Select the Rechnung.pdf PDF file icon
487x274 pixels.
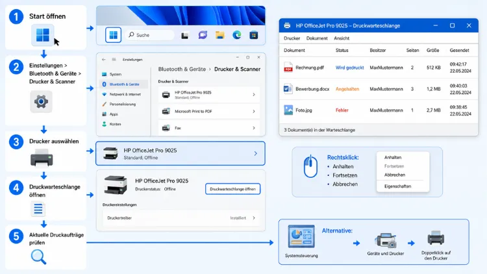coord(288,67)
